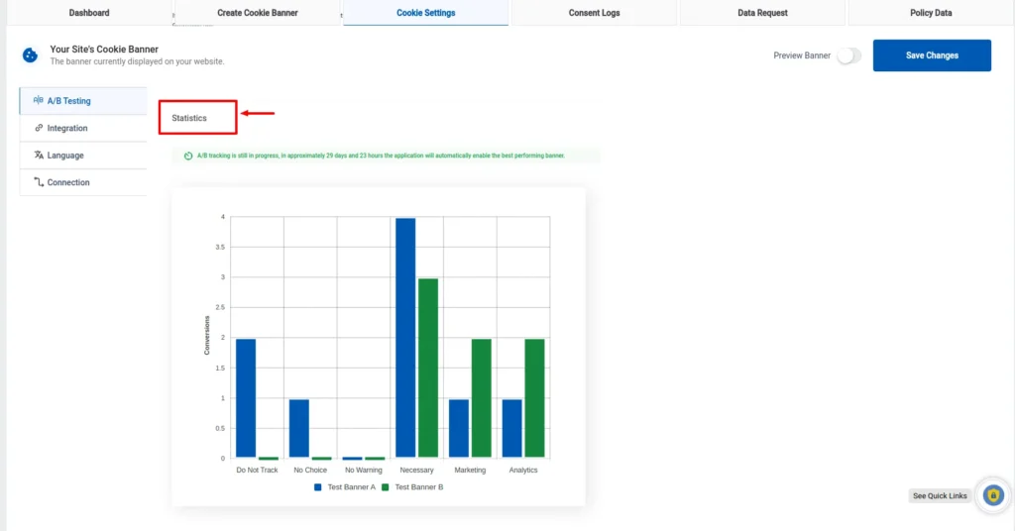Click the Connection sidebar icon

click(x=39, y=182)
